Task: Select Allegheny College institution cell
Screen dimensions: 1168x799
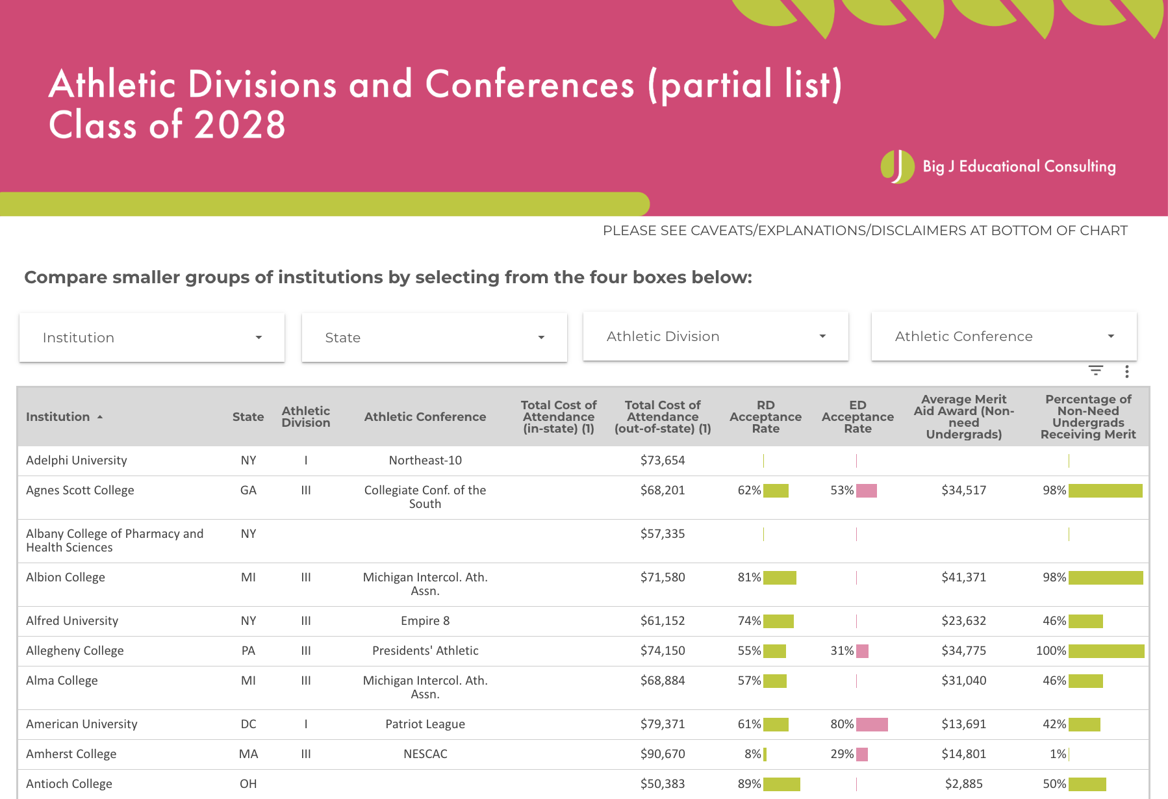Action: 75,651
